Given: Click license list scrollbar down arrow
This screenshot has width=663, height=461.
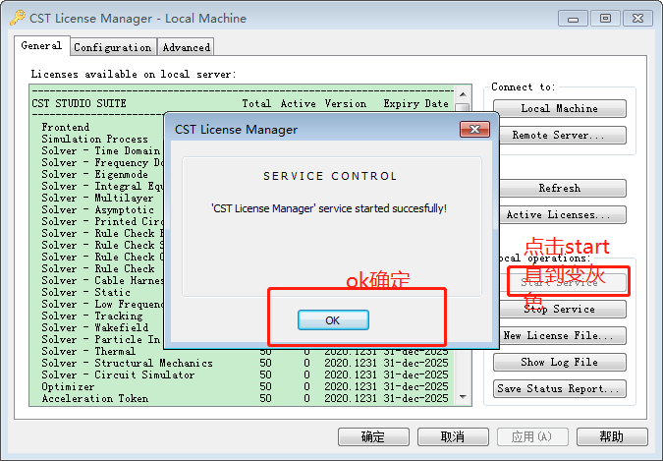Looking at the screenshot, I should (463, 397).
